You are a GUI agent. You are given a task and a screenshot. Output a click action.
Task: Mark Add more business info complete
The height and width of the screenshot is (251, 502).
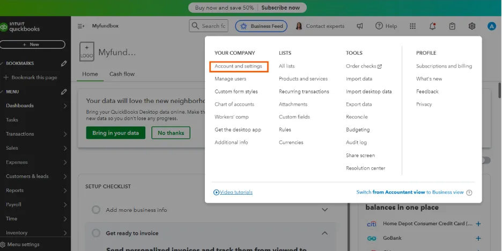[x=96, y=210]
